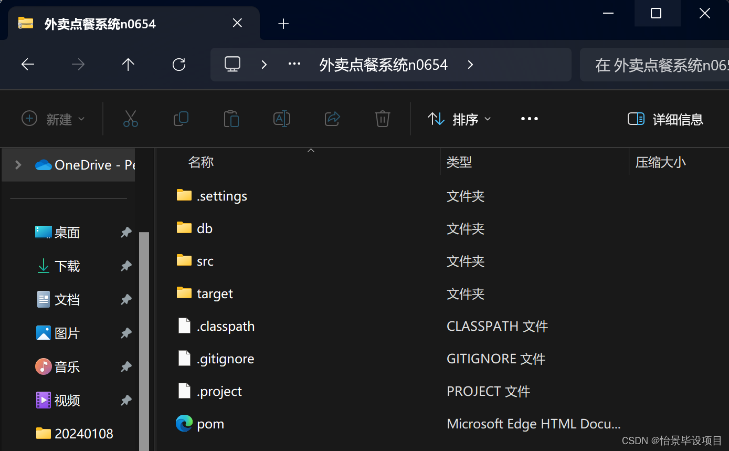Copy files with the Copy toolbar icon
Image resolution: width=729 pixels, height=451 pixels.
click(181, 119)
